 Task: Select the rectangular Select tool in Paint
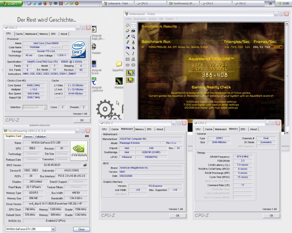[x=133, y=25]
